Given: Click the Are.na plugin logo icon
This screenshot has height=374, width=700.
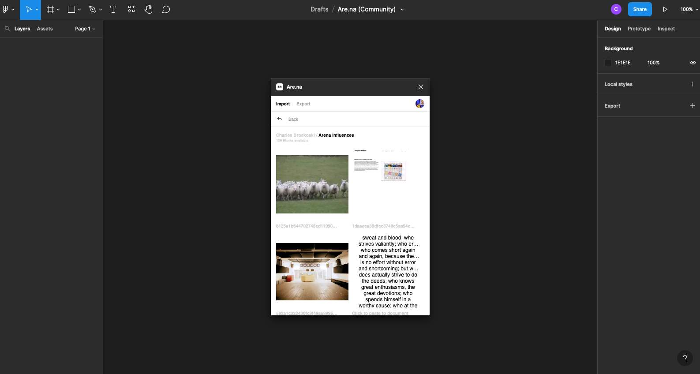Looking at the screenshot, I should (x=280, y=87).
